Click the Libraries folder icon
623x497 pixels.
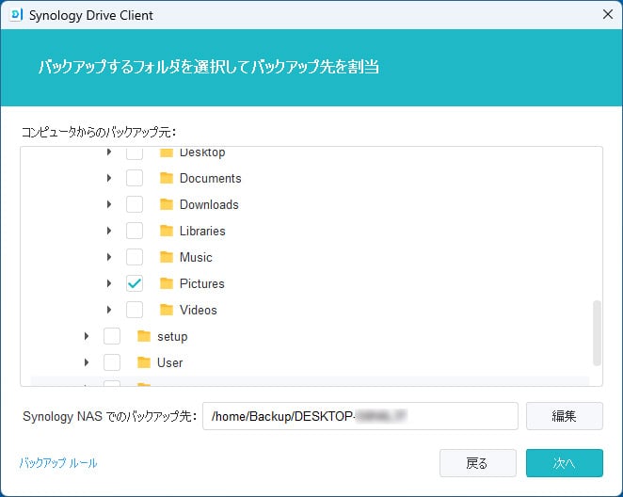click(x=167, y=231)
